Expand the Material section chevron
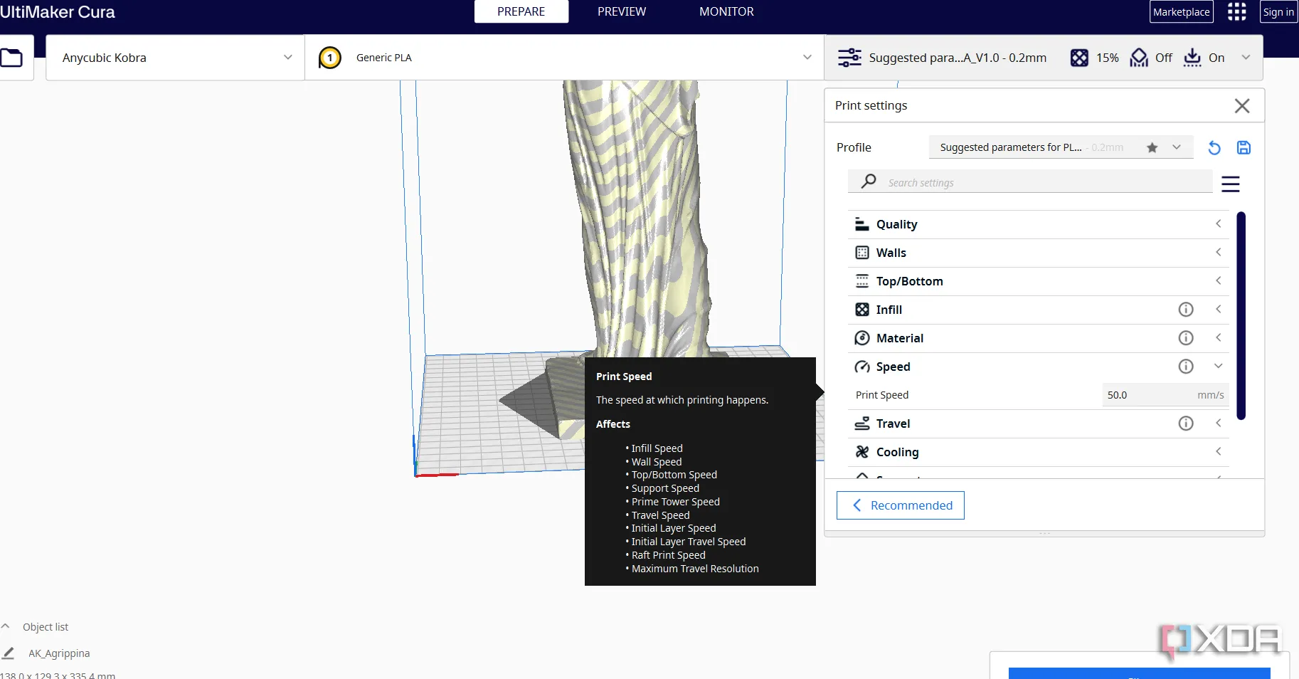This screenshot has width=1299, height=679. coord(1219,338)
